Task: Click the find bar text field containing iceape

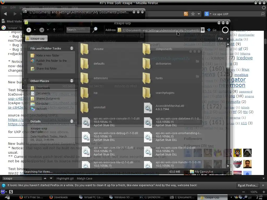Action: (22, 178)
